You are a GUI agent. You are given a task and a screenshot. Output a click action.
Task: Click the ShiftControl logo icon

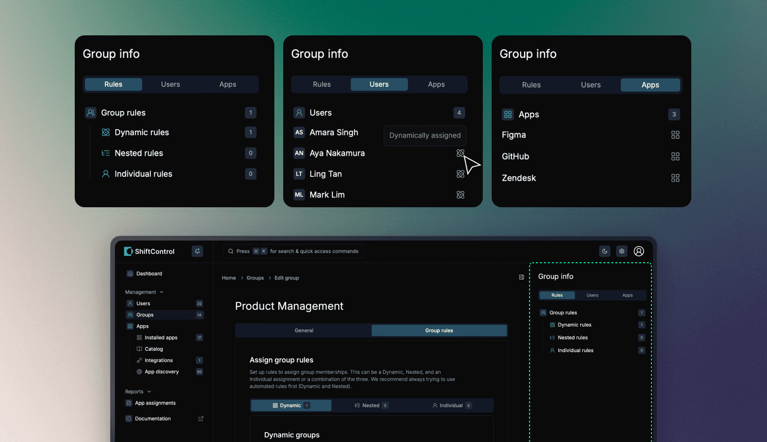(x=128, y=251)
